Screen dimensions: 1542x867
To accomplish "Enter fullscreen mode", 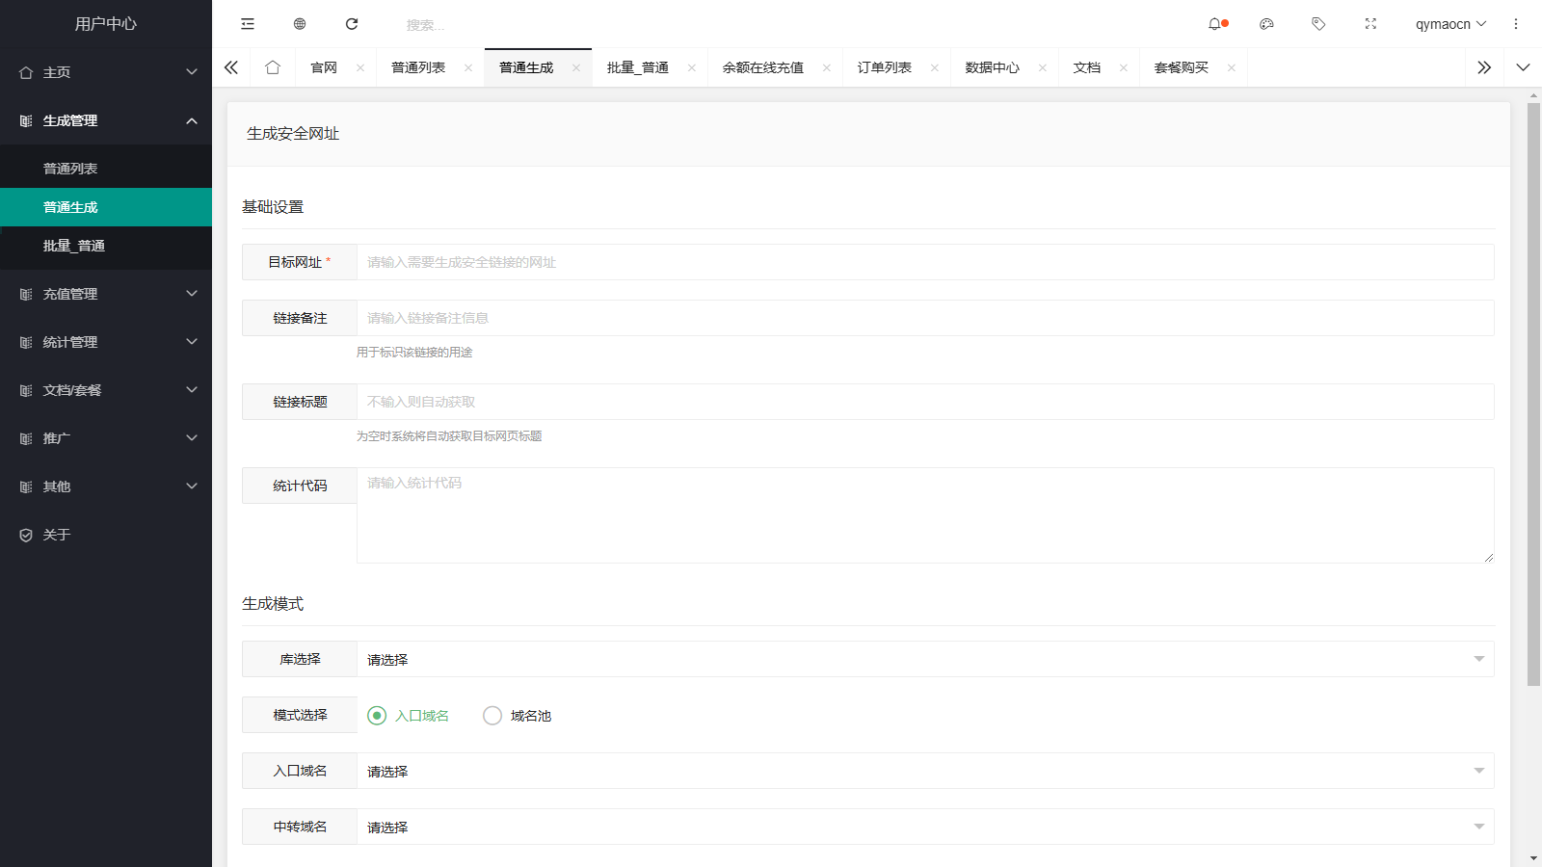I will (1370, 23).
